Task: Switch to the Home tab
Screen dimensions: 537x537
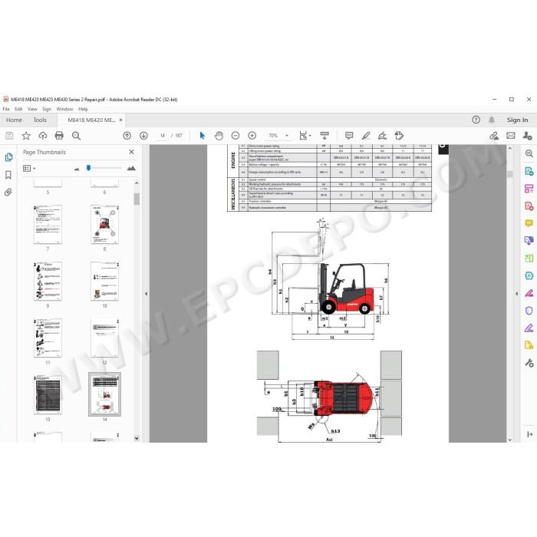Action: coord(14,120)
